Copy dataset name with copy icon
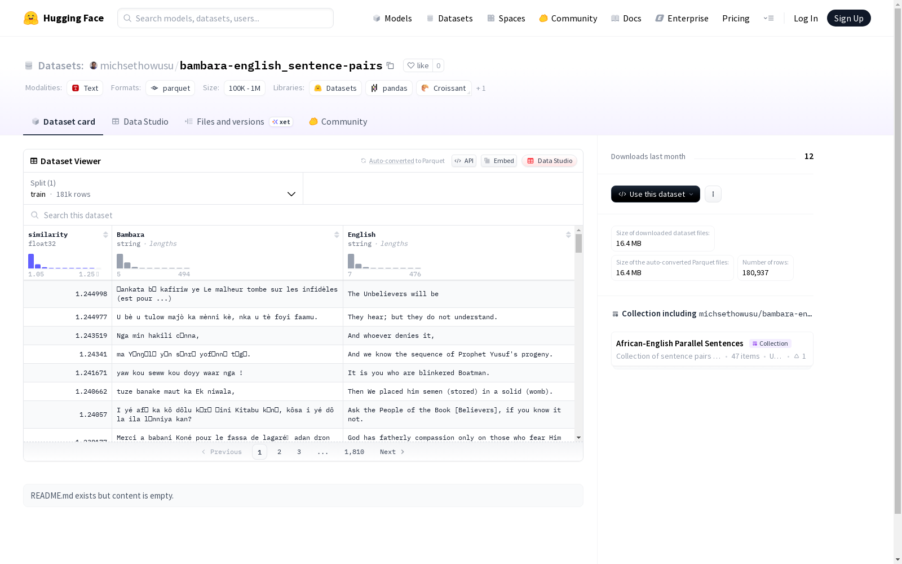 [x=390, y=65]
